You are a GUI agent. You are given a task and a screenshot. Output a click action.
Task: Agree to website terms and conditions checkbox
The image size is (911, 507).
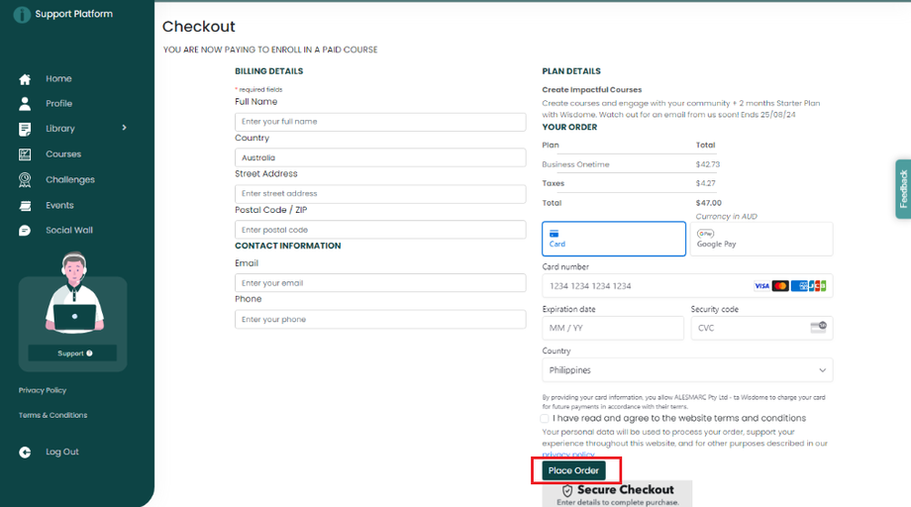pos(546,419)
